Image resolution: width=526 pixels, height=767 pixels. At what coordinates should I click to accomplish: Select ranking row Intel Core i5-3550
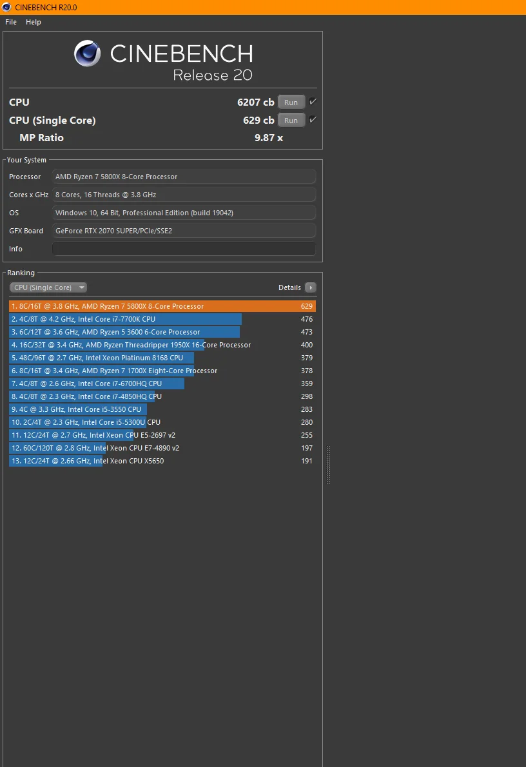pos(162,409)
